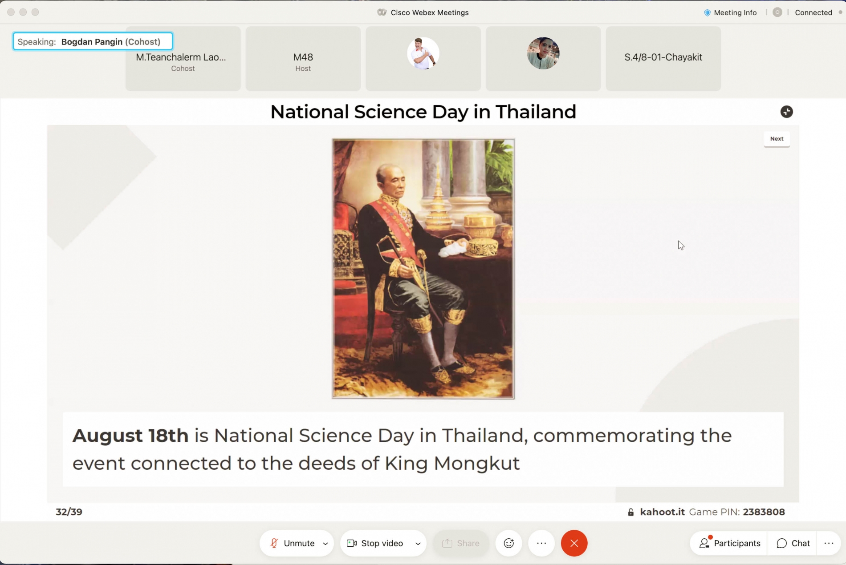Select M.Teanchalerm Lao... cohost tile
The image size is (846, 565).
(x=183, y=59)
